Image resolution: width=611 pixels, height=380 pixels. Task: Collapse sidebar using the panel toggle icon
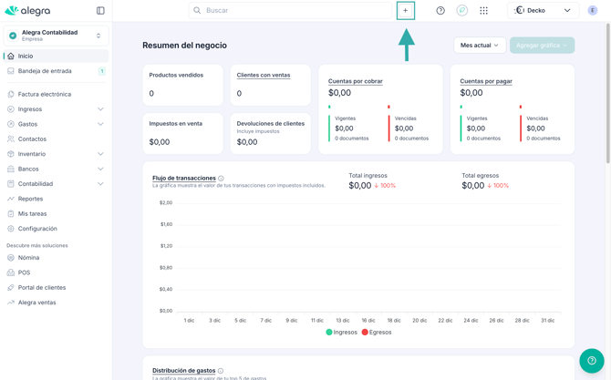pos(100,11)
